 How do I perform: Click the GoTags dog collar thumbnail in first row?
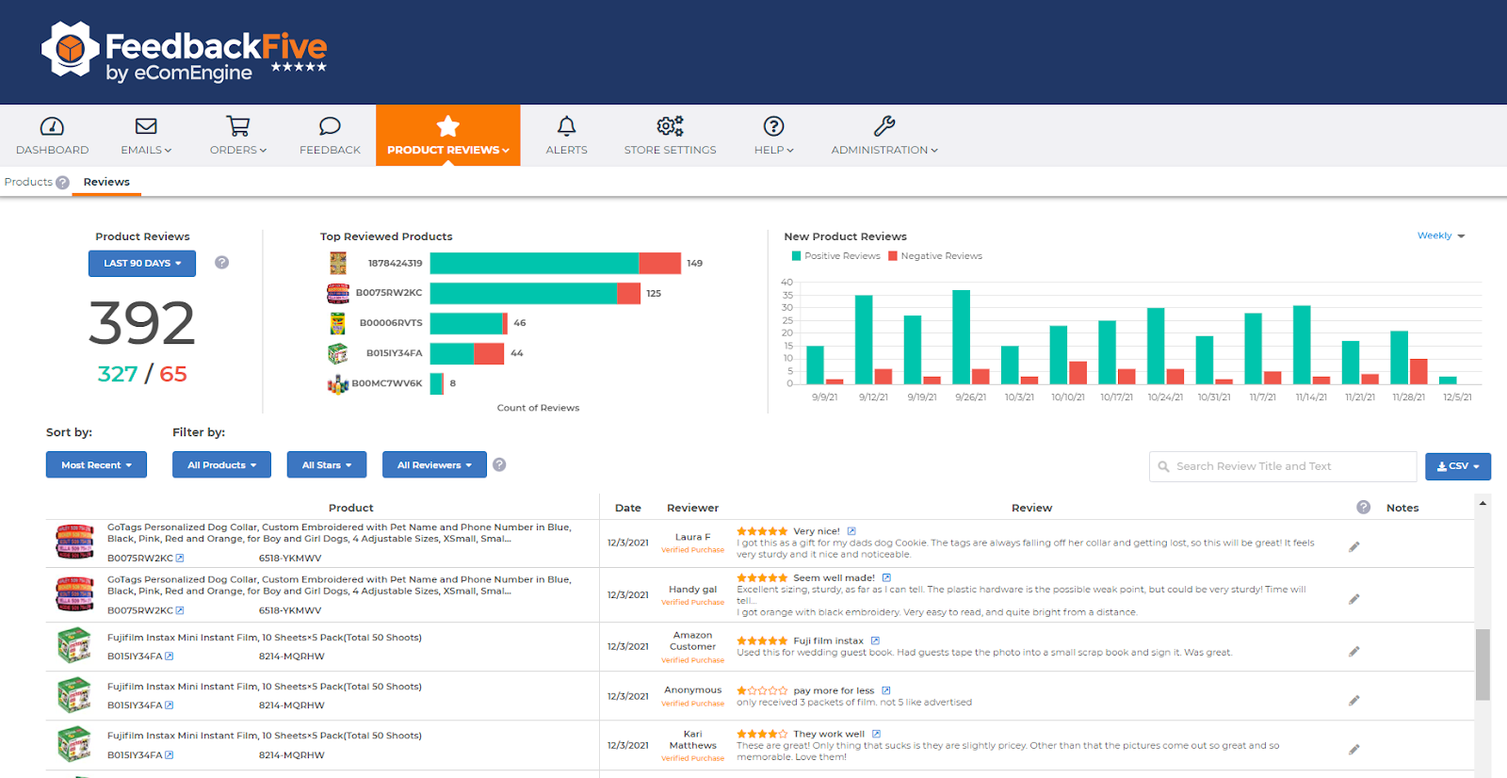pos(75,542)
